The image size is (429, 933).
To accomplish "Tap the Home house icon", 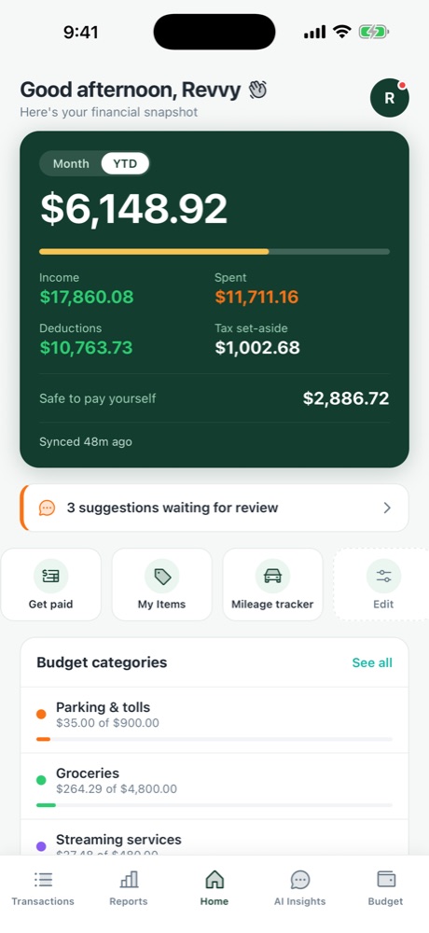I will tap(214, 880).
